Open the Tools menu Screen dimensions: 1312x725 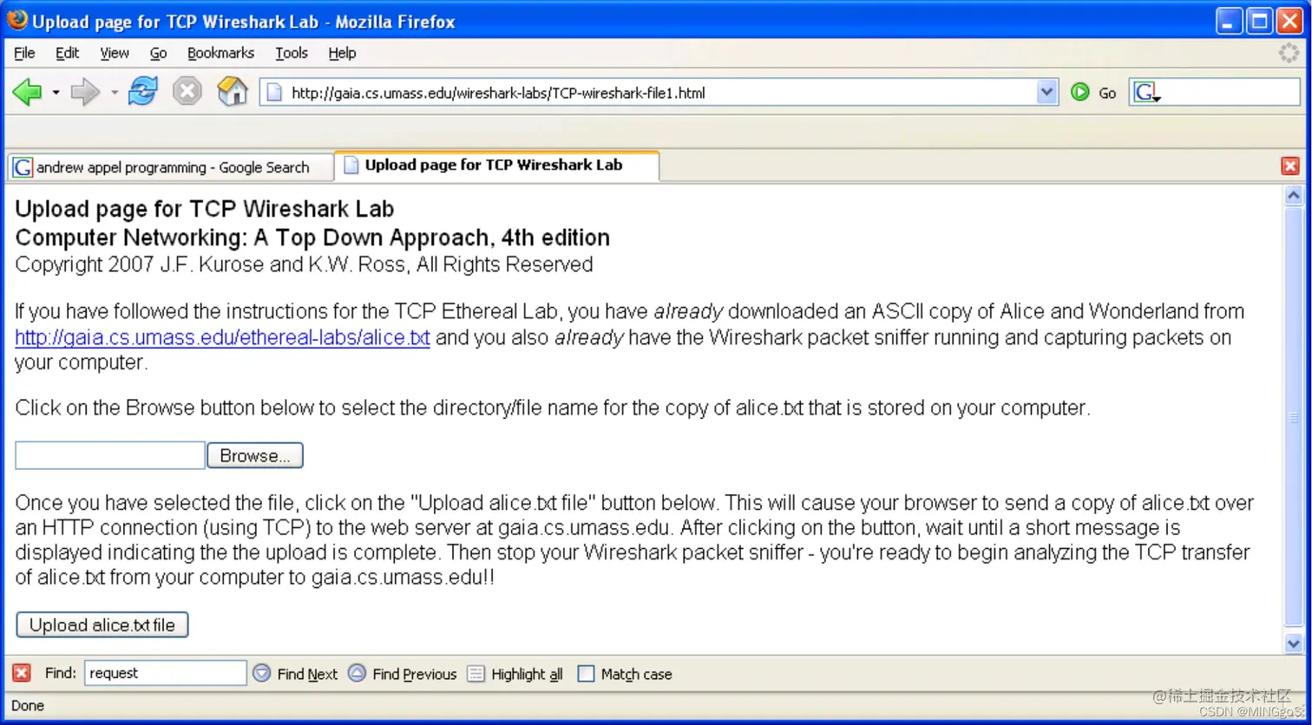pyautogui.click(x=292, y=53)
